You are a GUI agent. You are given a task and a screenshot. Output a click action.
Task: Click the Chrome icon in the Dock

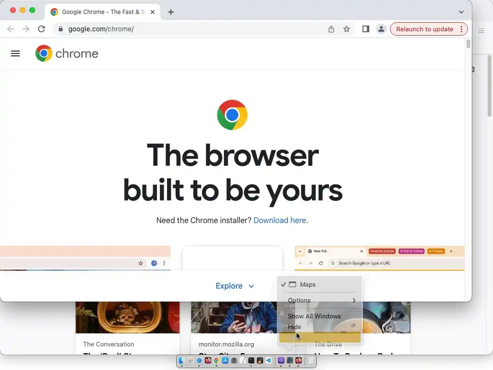217,360
